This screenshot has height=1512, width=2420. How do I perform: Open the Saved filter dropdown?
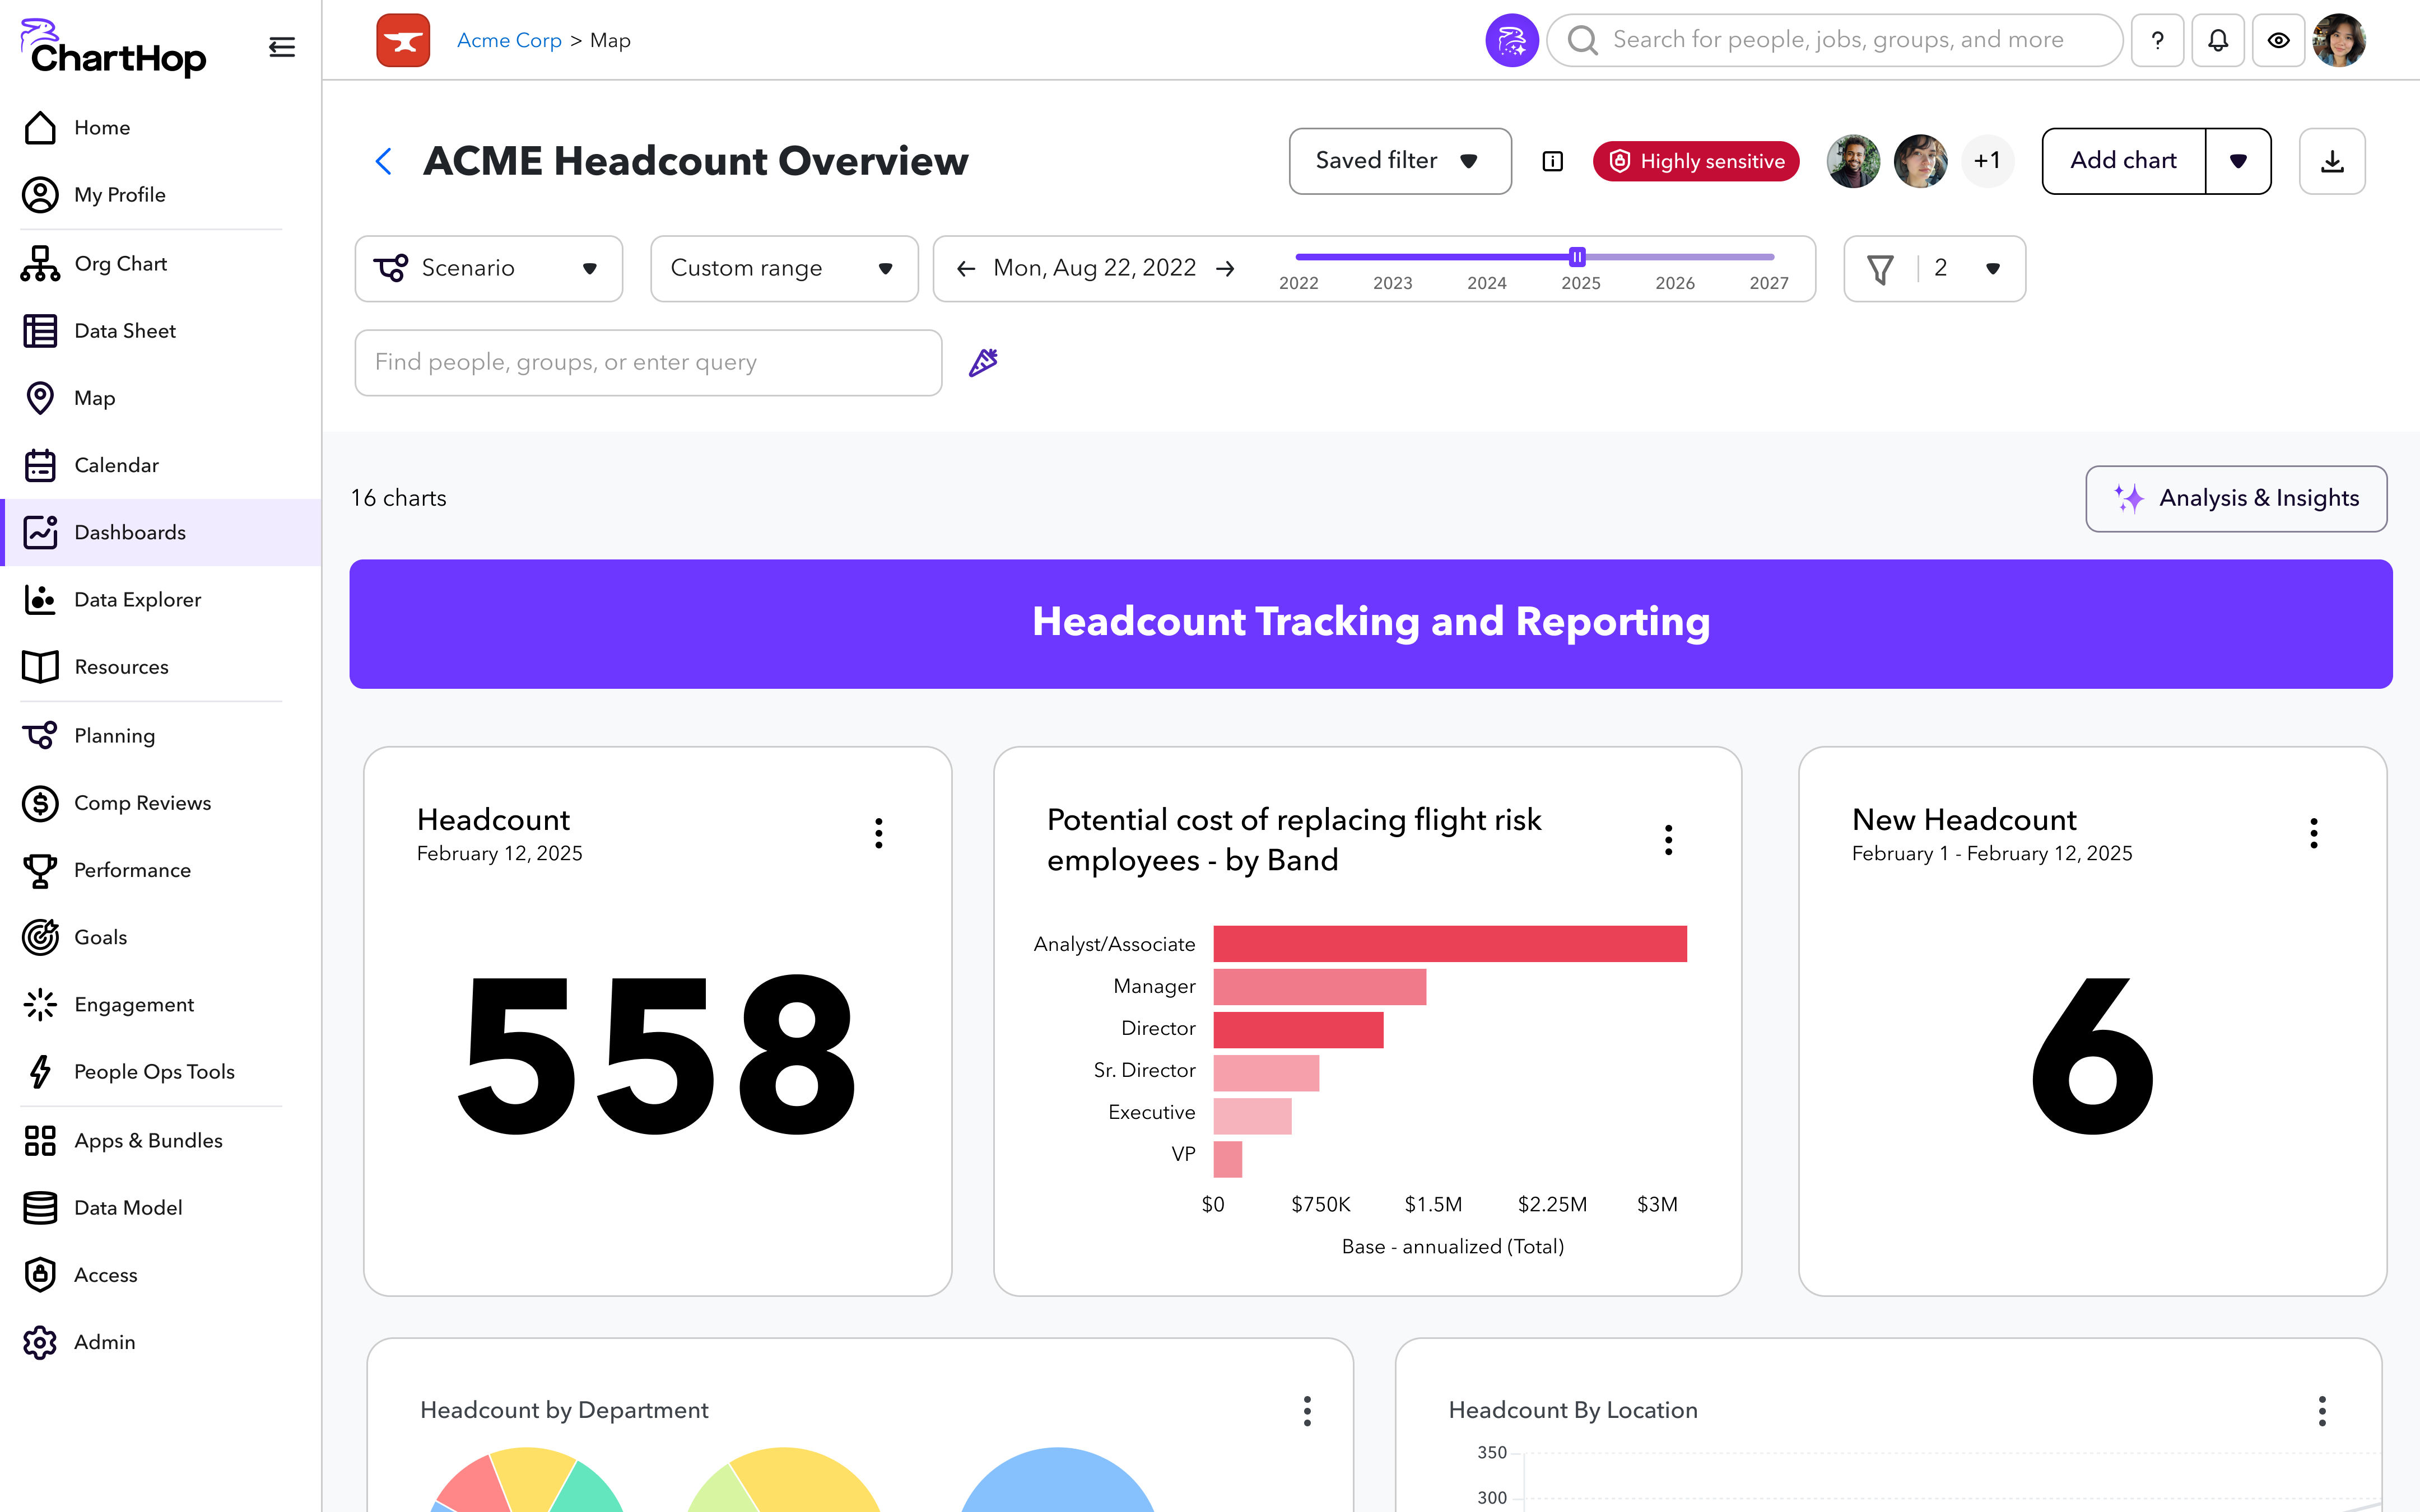pyautogui.click(x=1399, y=161)
